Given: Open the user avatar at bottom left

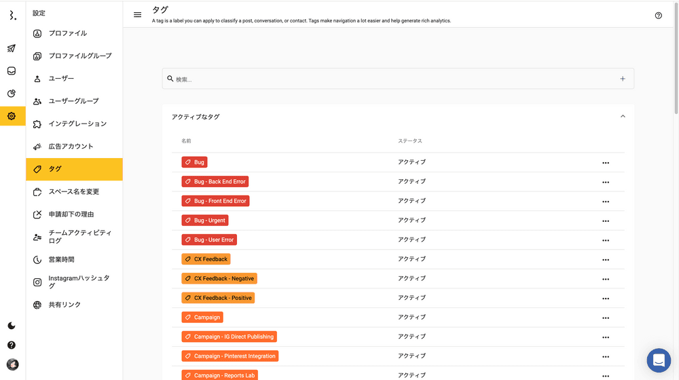Looking at the screenshot, I should tap(12, 364).
